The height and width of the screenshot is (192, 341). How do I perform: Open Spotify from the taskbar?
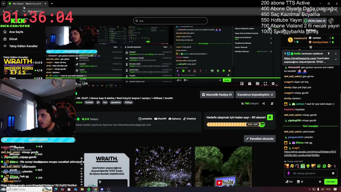point(89,189)
